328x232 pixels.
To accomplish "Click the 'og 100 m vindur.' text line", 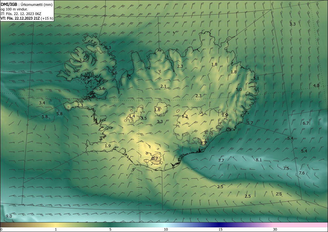I will click(x=14, y=9).
